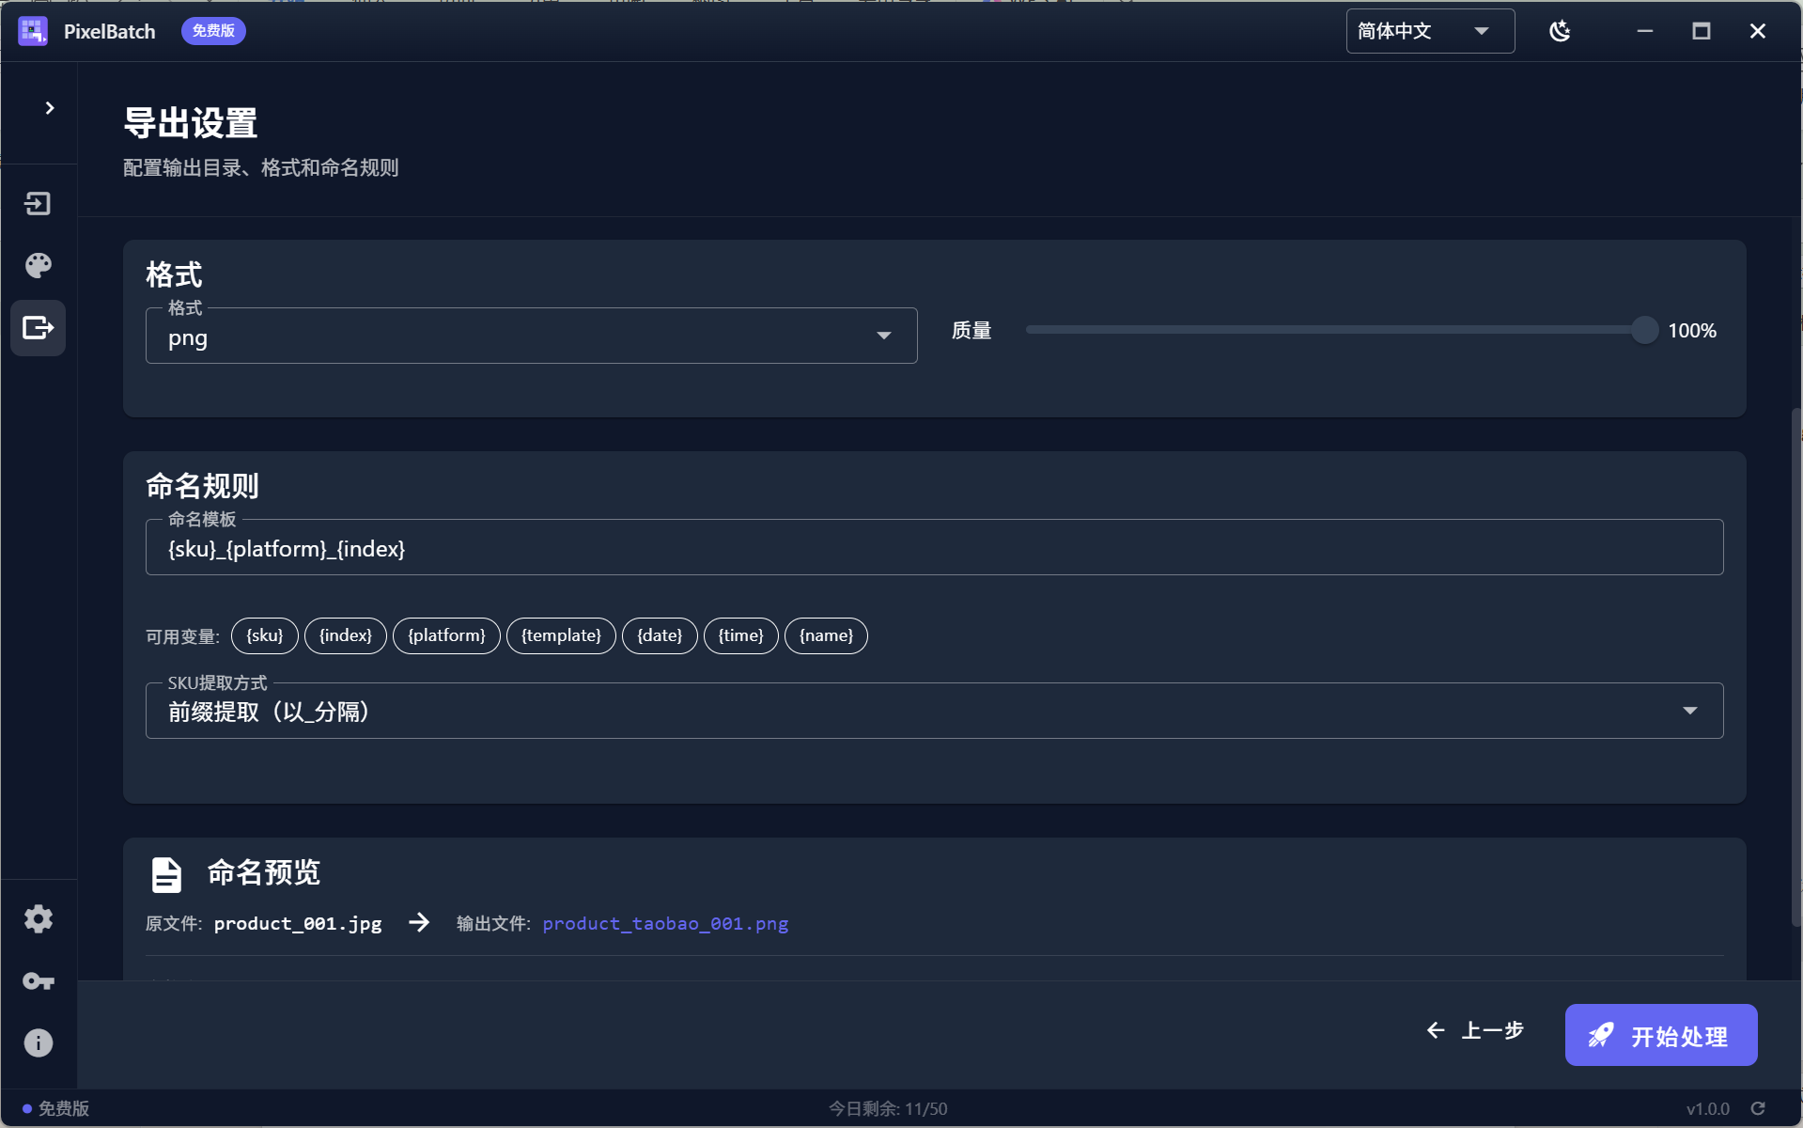Click into the 命名模板 input field
The width and height of the screenshot is (1803, 1128).
click(934, 549)
